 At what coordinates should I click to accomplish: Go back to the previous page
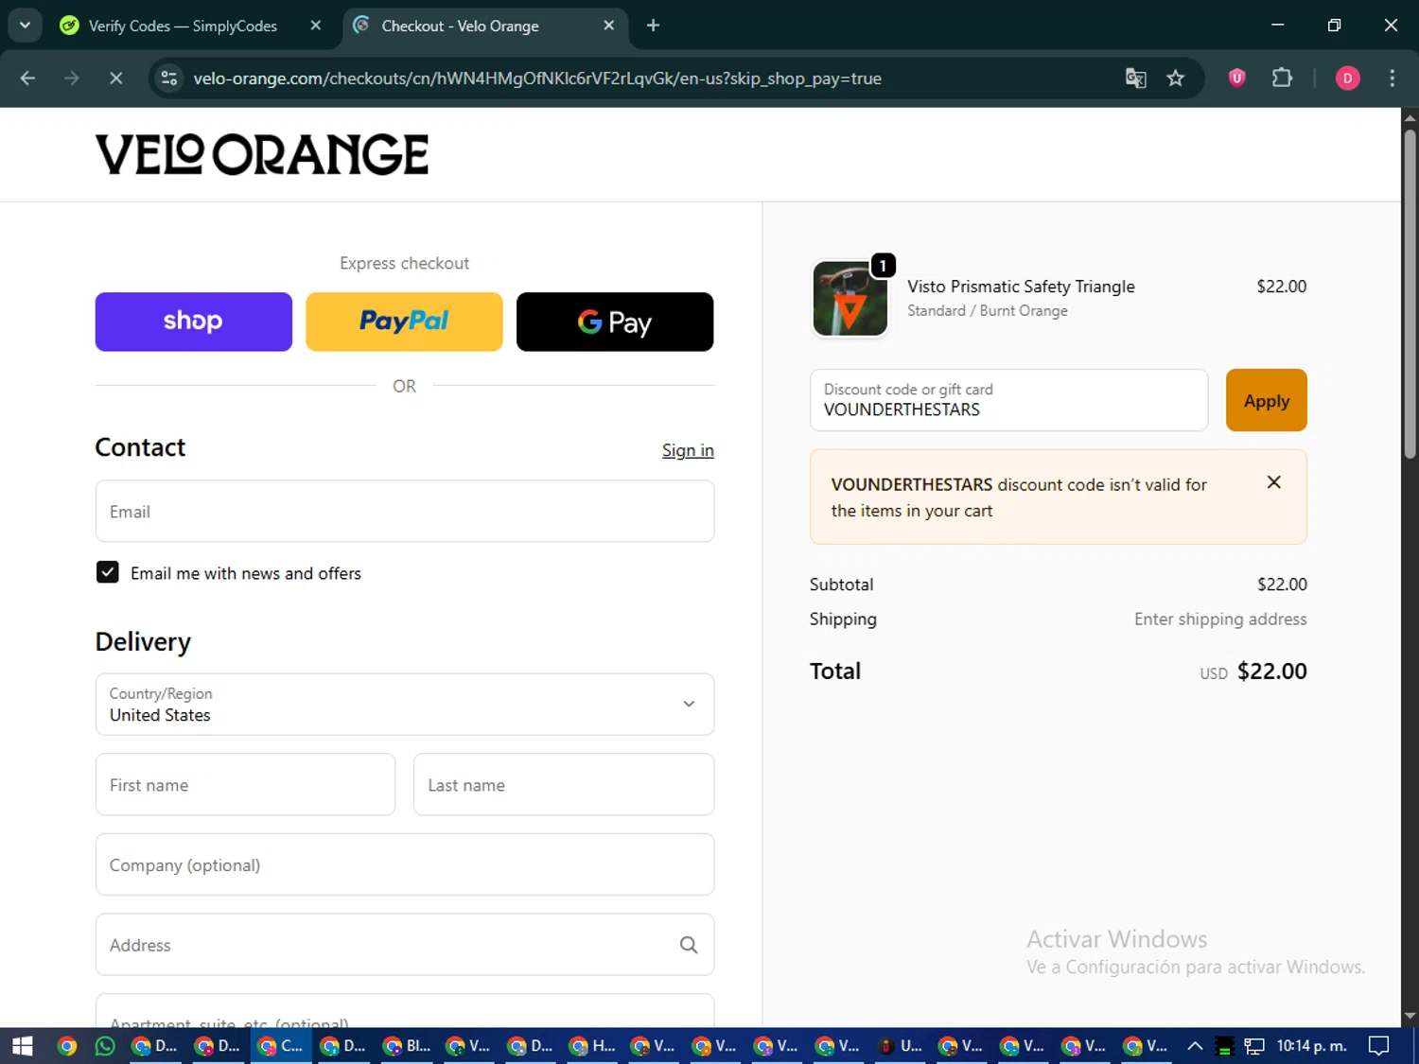click(28, 78)
